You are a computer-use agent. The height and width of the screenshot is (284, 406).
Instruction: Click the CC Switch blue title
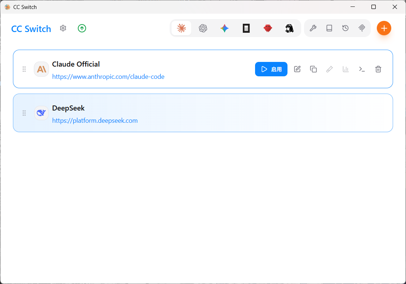31,29
